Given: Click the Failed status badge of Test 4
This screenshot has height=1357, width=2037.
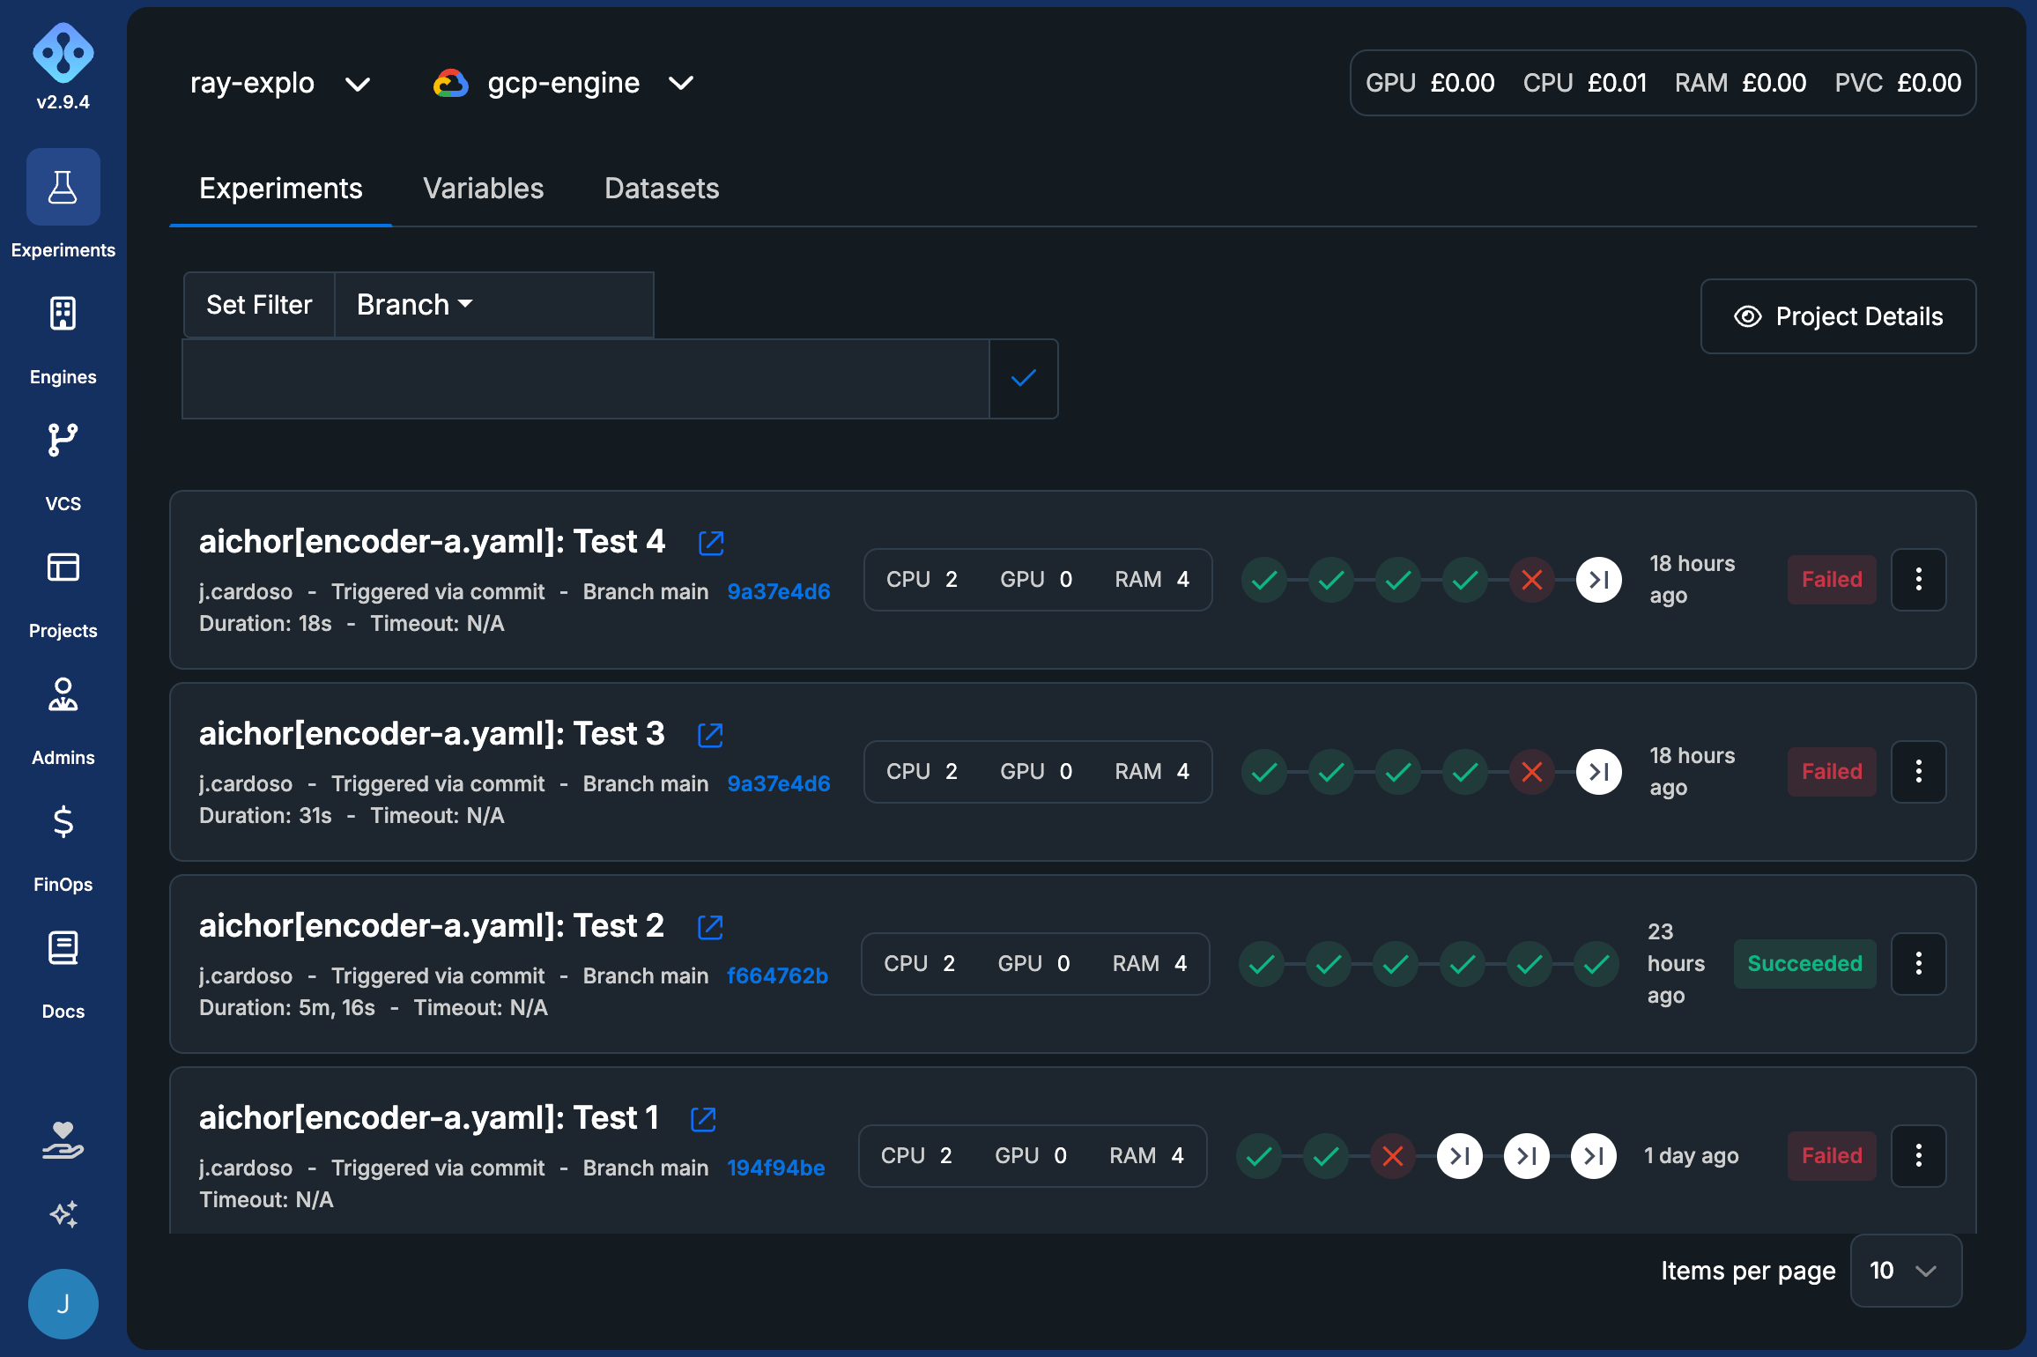Looking at the screenshot, I should pyautogui.click(x=1832, y=580).
